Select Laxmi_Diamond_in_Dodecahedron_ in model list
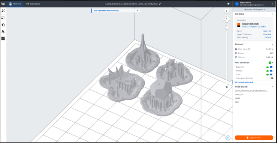Image resolution: width=277 pixels, height=143 pixels. click(x=251, y=91)
